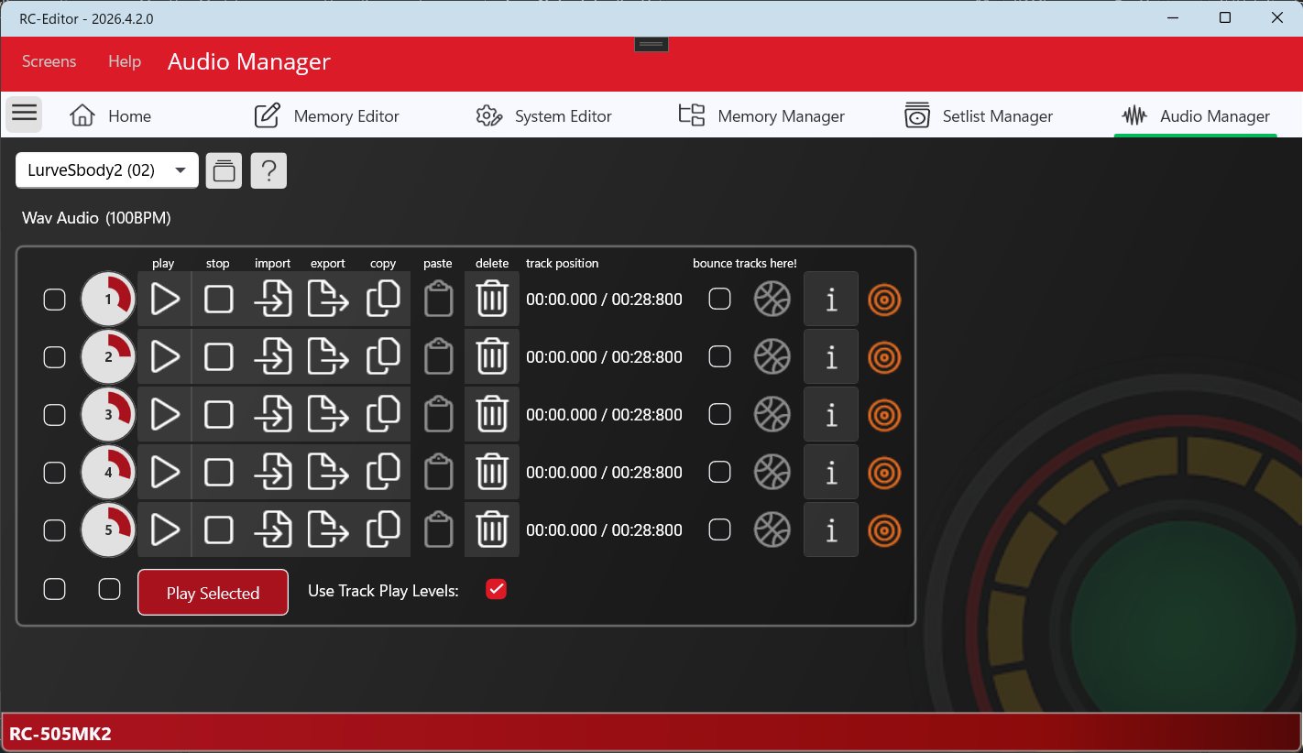Screen dimensions: 1303x753
Task: Tick the bounce tracks checkbox on track 3
Action: click(720, 414)
